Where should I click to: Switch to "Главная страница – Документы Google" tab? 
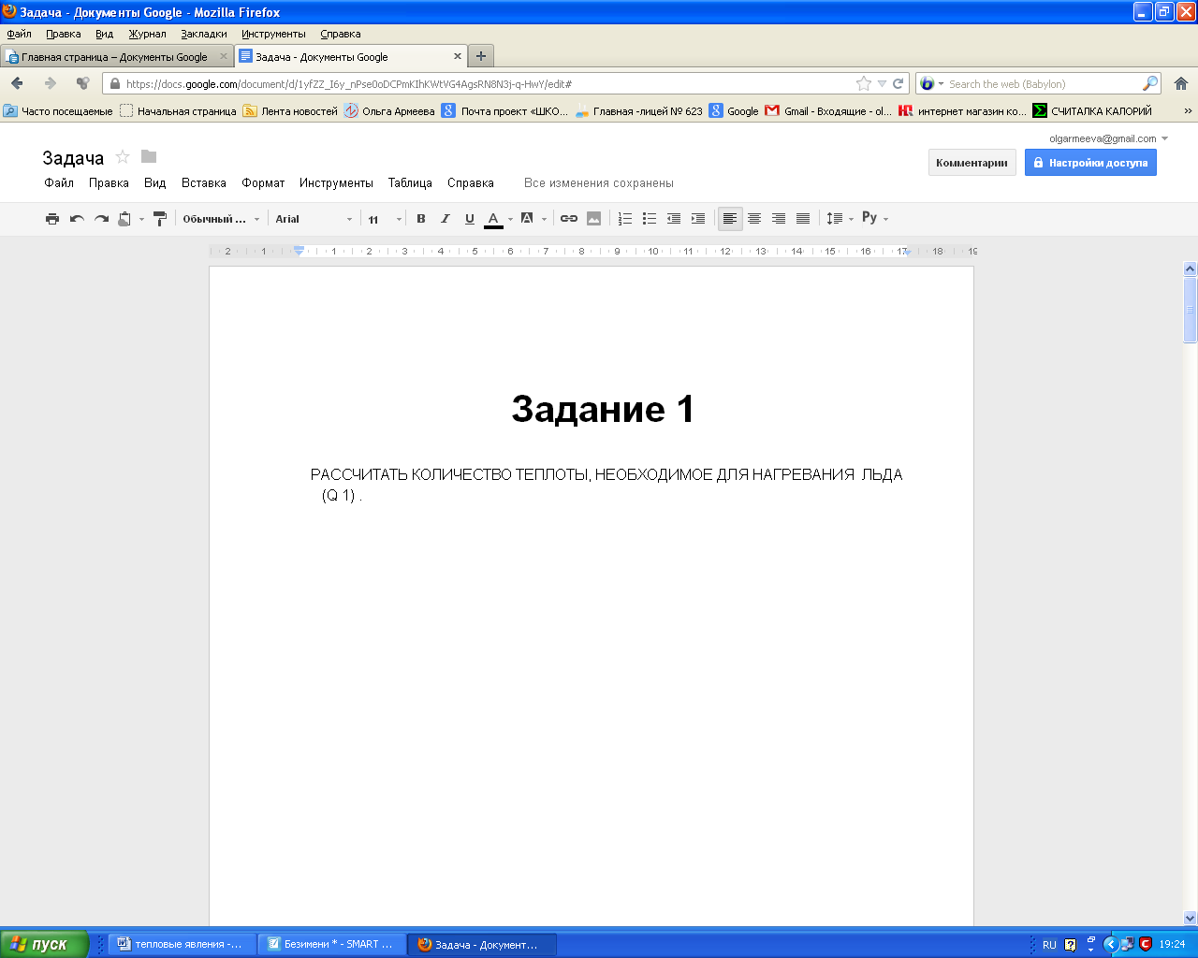coord(117,57)
